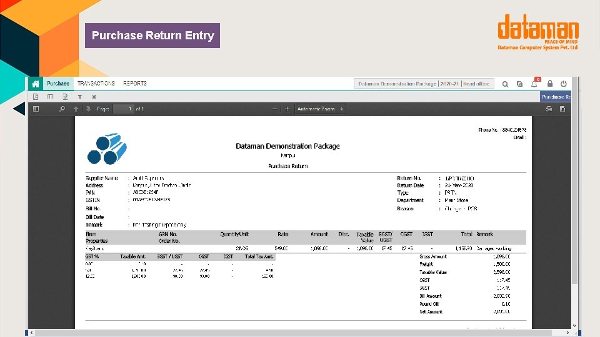600x337 pixels.
Task: Click the 'Gross Amount' label
Action: click(x=433, y=256)
